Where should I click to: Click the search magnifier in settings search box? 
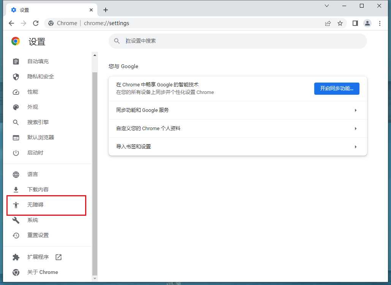117,41
